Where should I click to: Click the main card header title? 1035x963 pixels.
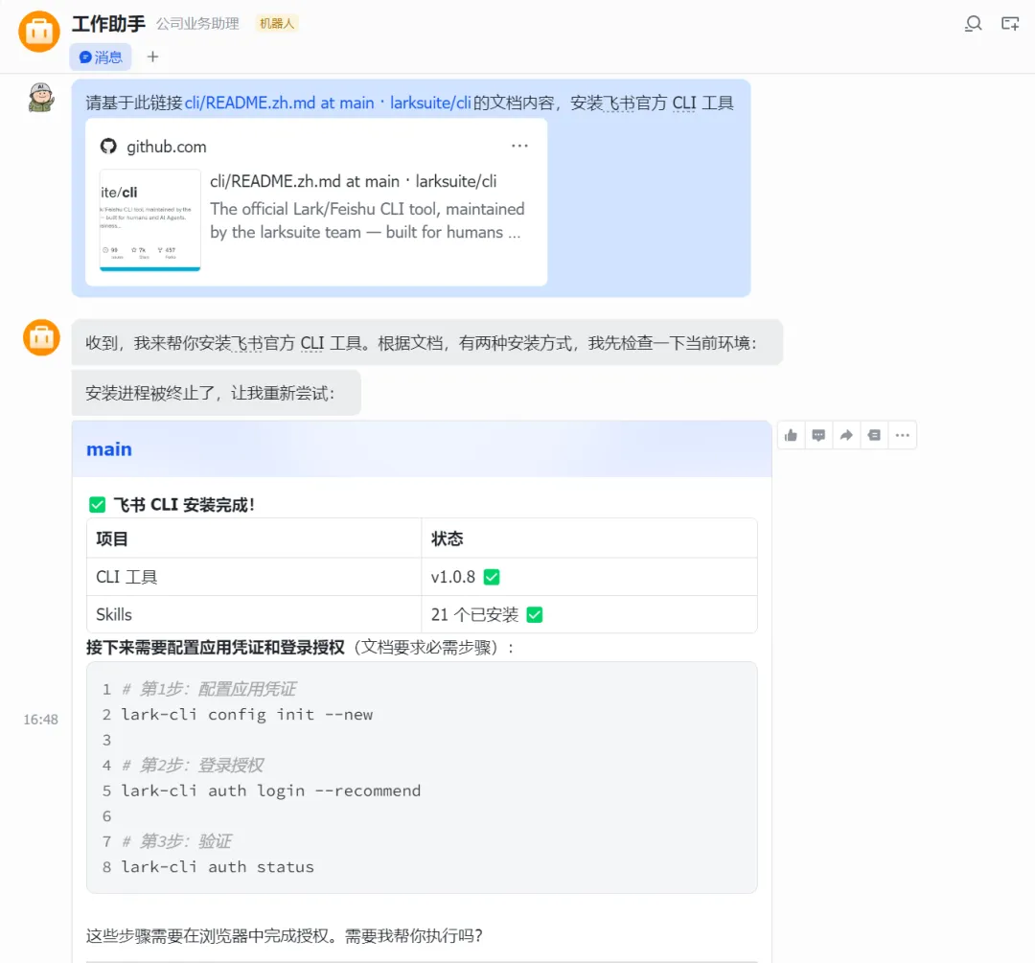coord(109,449)
